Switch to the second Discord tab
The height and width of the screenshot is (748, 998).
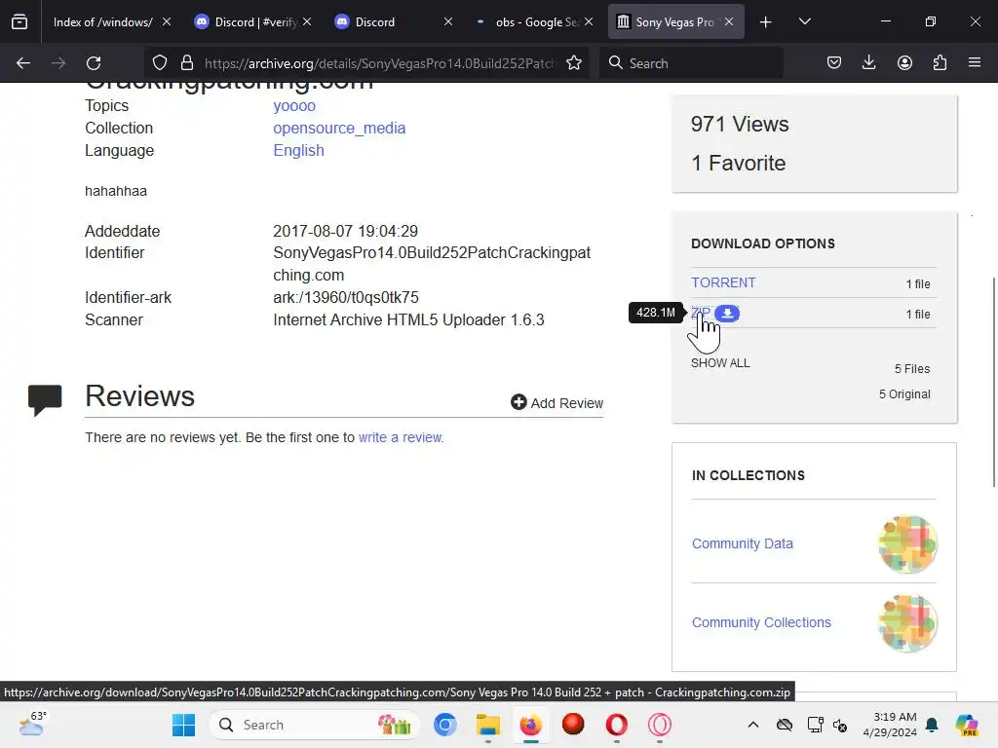pyautogui.click(x=394, y=21)
